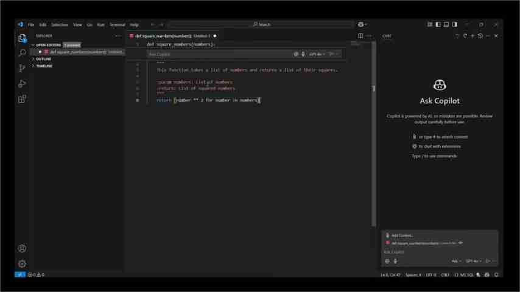This screenshot has width=520, height=292.
Task: Open the Run menu
Action: 101,24
